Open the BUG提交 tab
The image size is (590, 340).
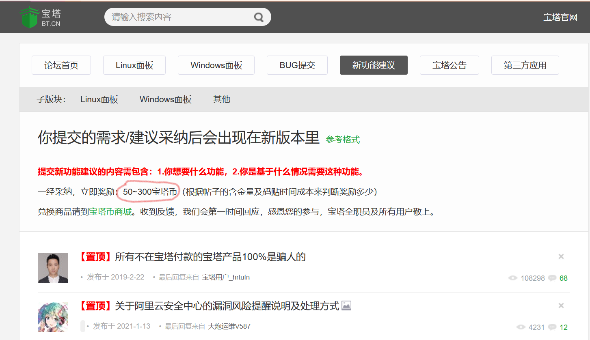tap(297, 65)
